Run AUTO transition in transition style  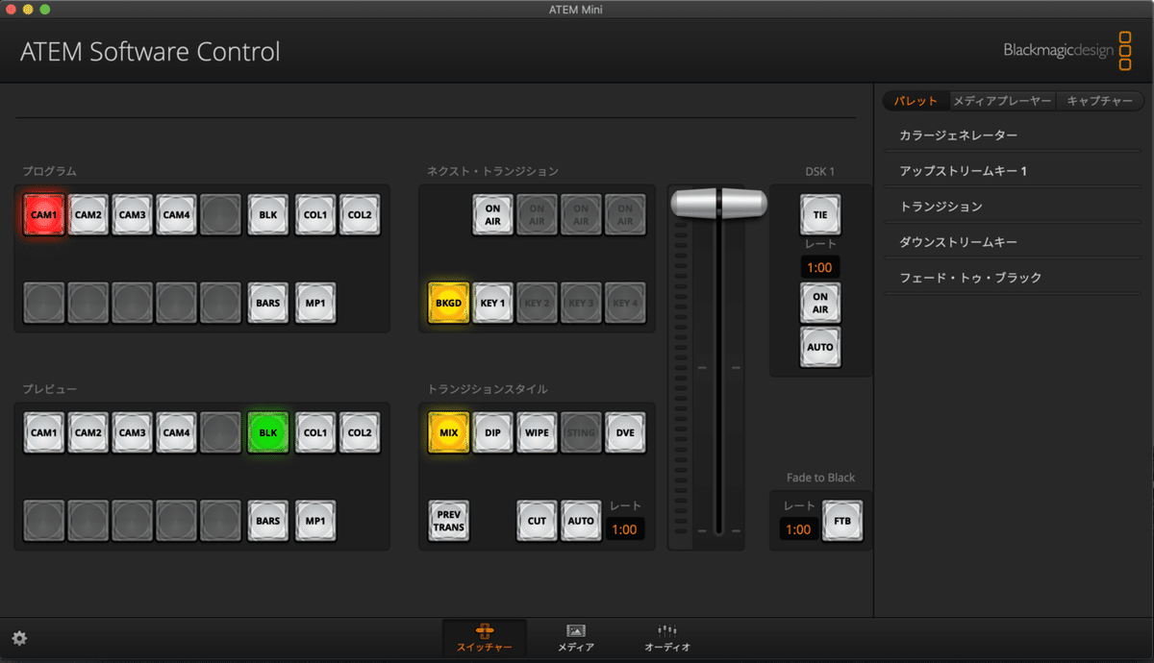[581, 520]
